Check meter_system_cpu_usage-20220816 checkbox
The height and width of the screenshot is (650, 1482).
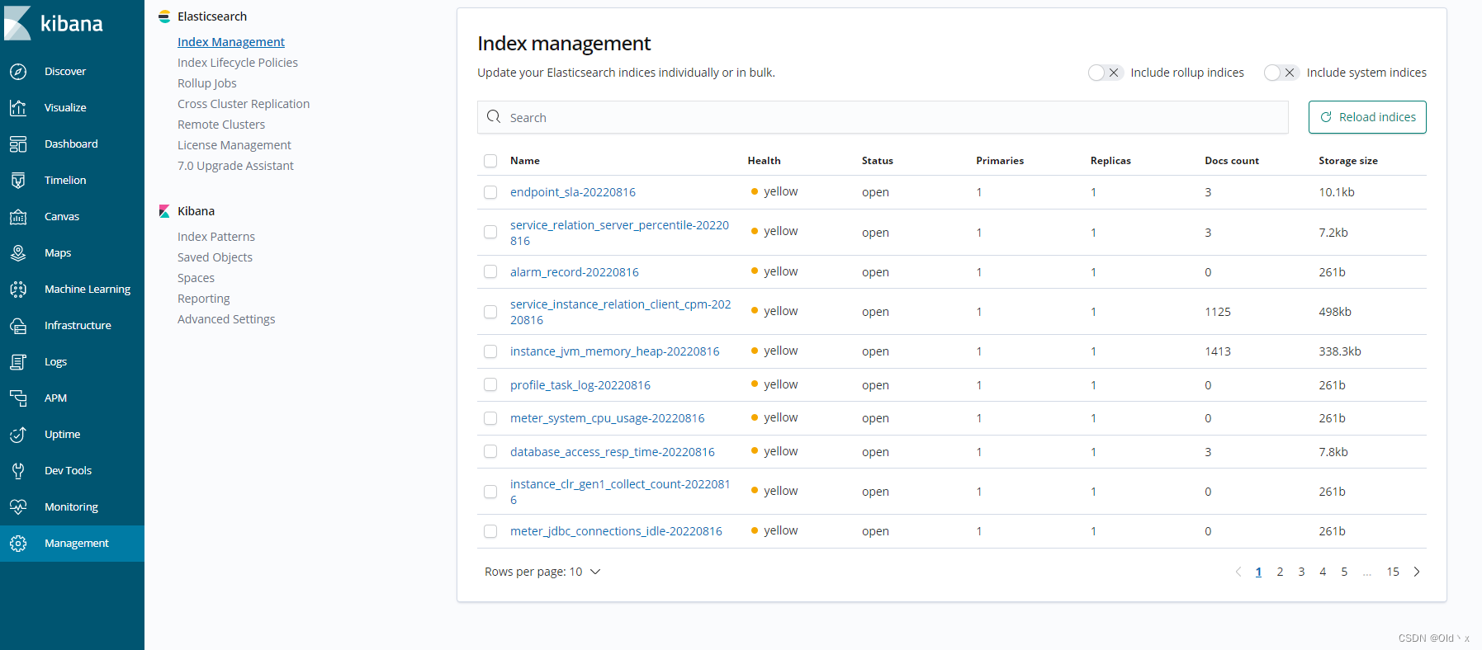click(x=490, y=418)
